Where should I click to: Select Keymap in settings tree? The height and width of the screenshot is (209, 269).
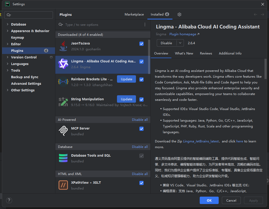point(17,37)
